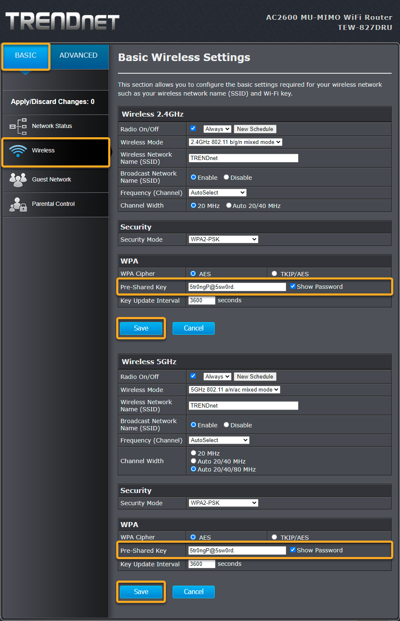Open 5GHz Security Mode WPA2-PSK dropdown

224,503
